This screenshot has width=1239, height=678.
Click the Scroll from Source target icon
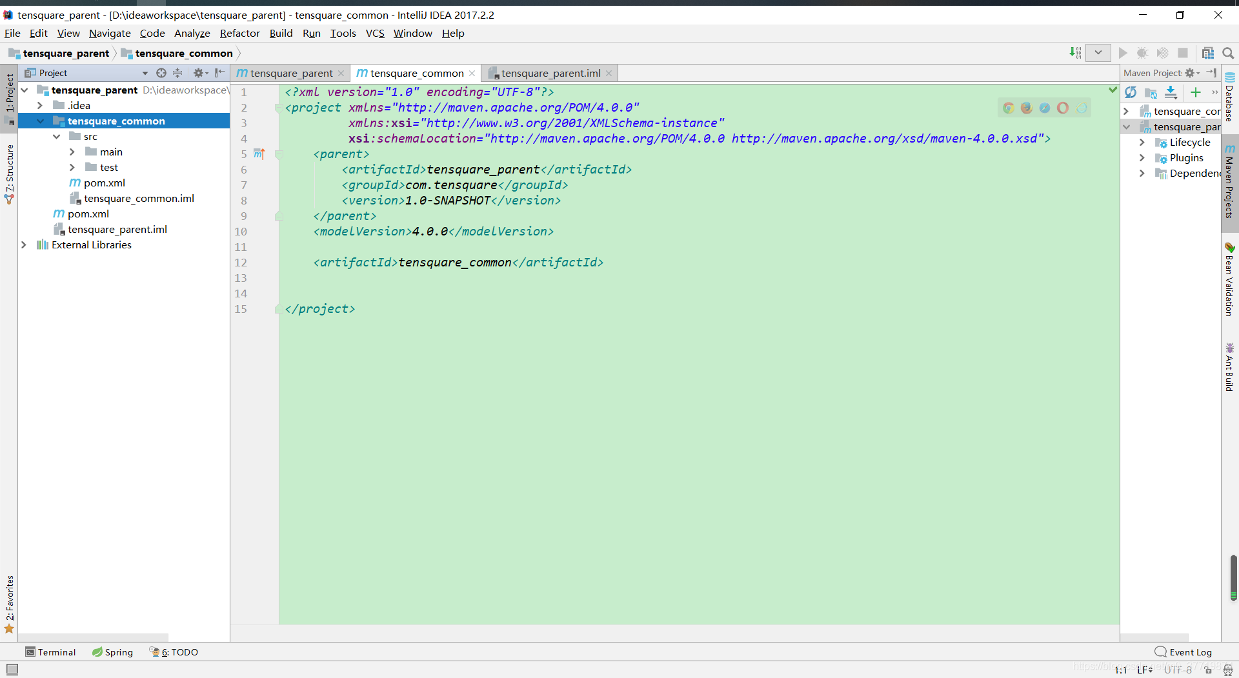(161, 73)
